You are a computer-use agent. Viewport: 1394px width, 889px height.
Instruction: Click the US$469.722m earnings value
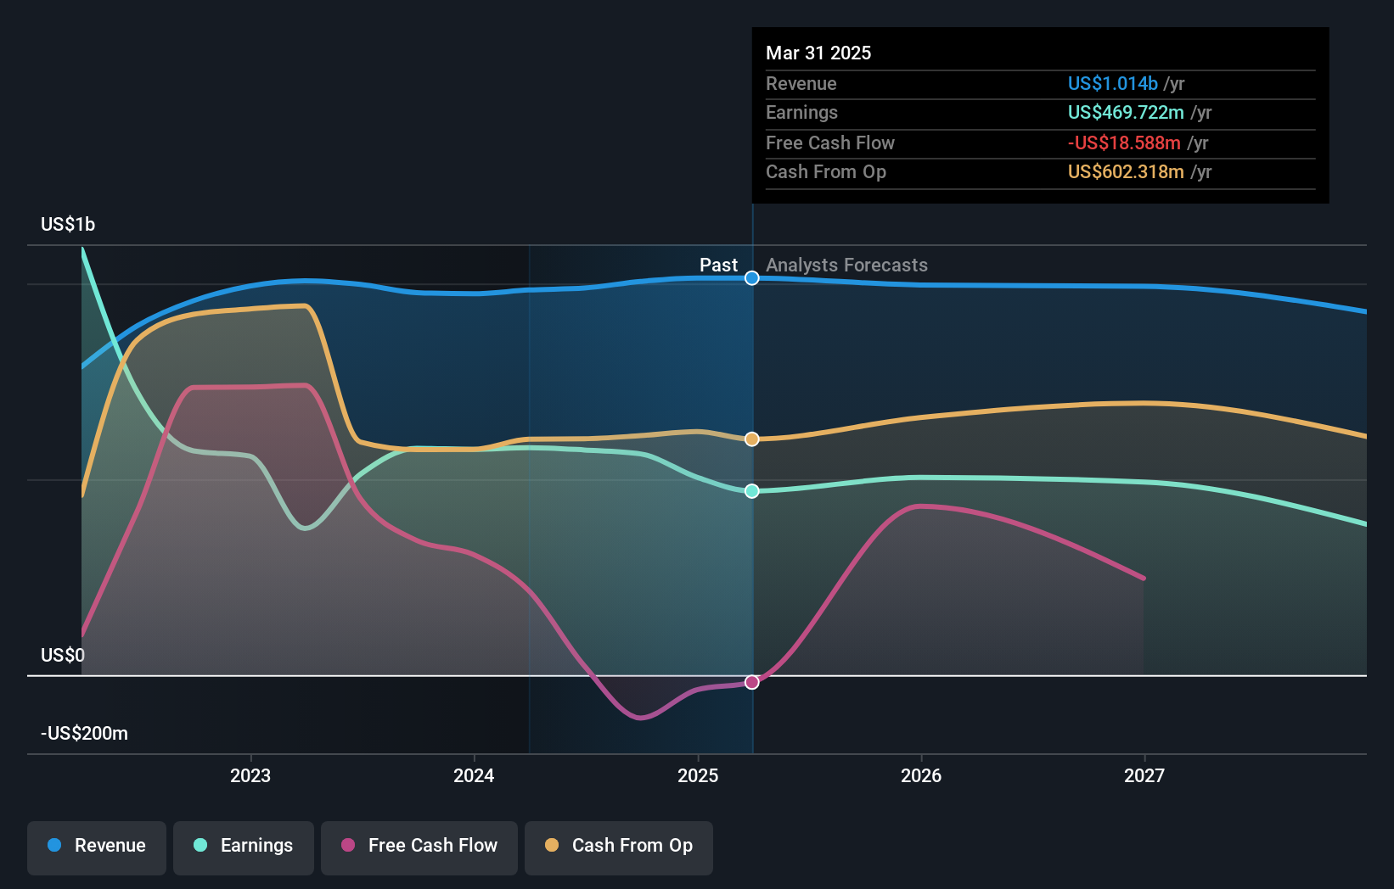pyautogui.click(x=1126, y=112)
